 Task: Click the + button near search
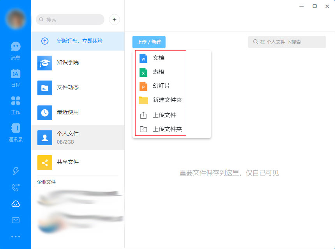(114, 19)
